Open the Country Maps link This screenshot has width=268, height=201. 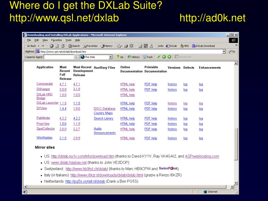(x=103, y=113)
